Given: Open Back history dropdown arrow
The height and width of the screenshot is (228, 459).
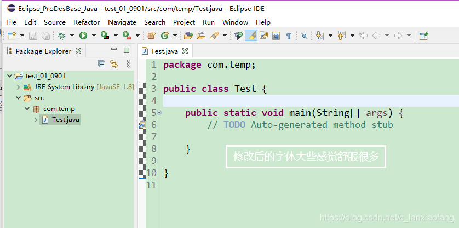Looking at the screenshot, I should [387, 36].
